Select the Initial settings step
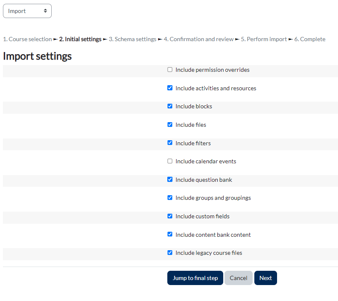This screenshot has width=338, height=301. pos(80,39)
